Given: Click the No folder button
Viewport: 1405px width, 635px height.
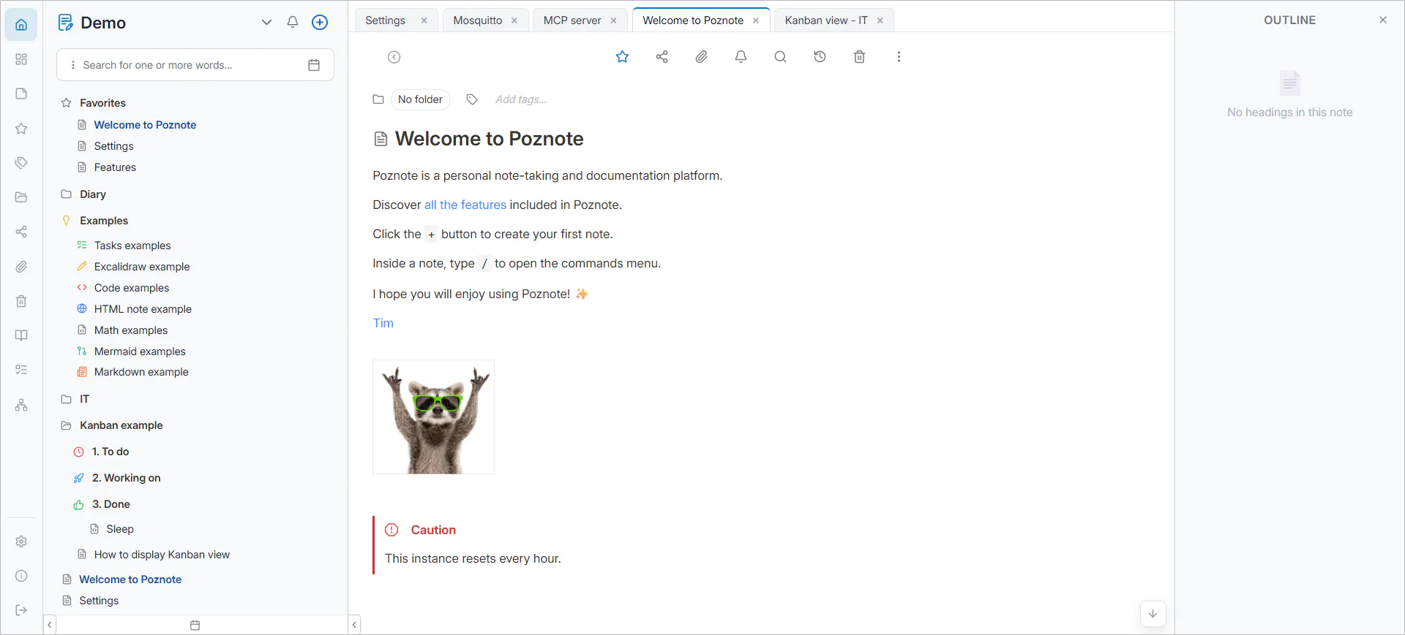Looking at the screenshot, I should coord(420,99).
